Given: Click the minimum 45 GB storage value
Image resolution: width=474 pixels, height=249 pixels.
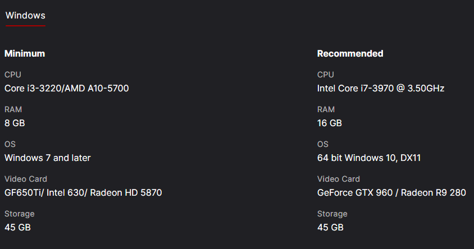Looking at the screenshot, I should coord(17,227).
